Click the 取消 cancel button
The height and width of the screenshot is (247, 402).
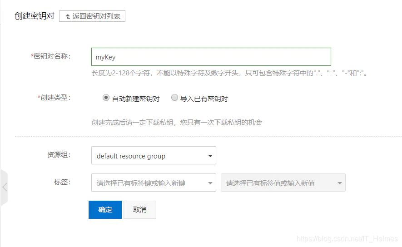click(x=140, y=210)
